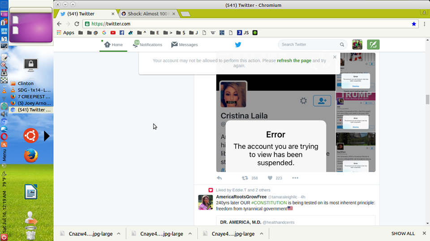430x241 pixels.
Task: Dismiss the account action warning
Action: tap(335, 57)
